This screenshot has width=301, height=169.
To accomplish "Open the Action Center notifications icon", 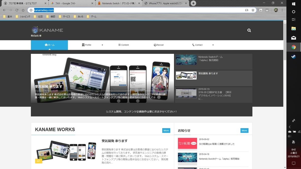I will click(293, 163).
